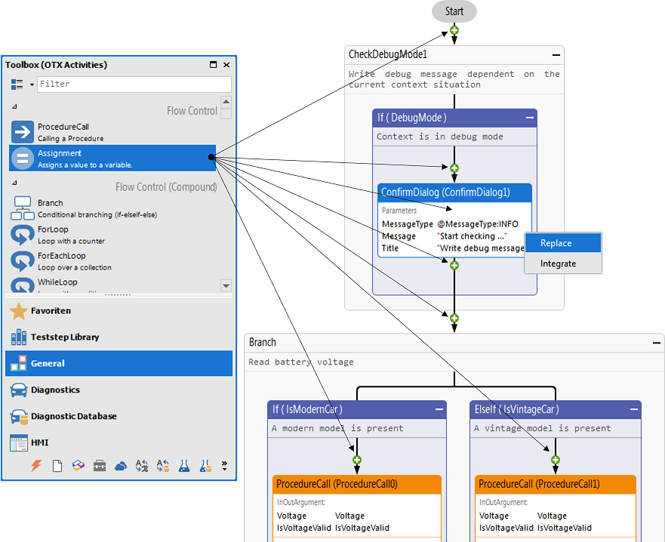This screenshot has height=542, width=665.
Task: Click the cloud icon in bottom toolbar
Action: click(120, 466)
